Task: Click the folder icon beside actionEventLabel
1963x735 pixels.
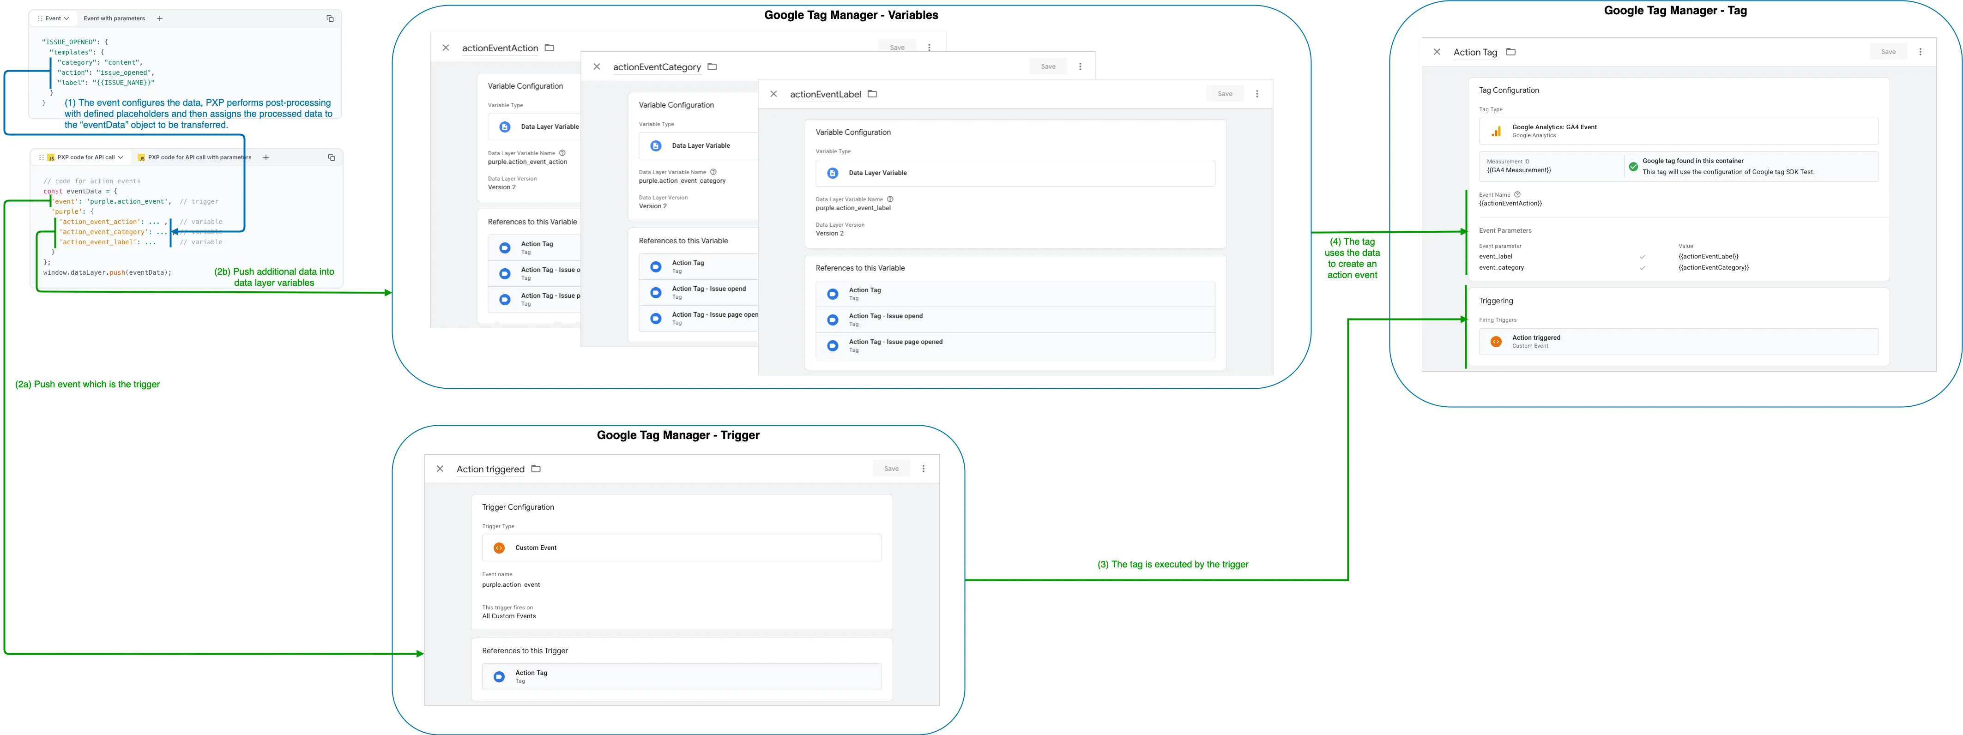Action: [x=873, y=94]
